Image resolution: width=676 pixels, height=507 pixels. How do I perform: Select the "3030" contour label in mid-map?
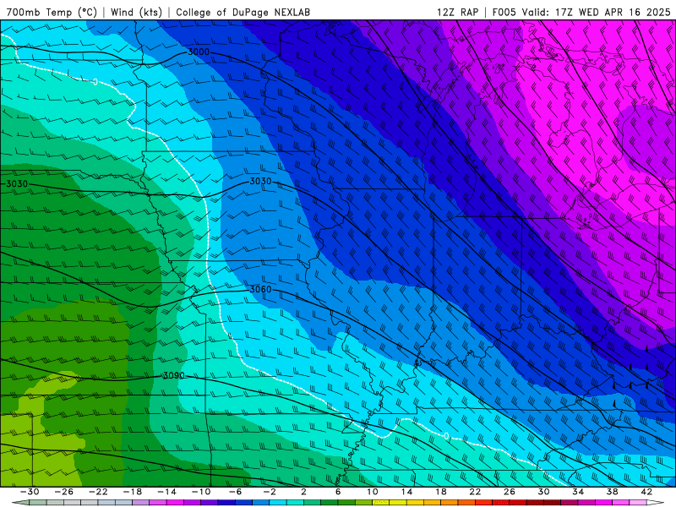[x=261, y=182]
